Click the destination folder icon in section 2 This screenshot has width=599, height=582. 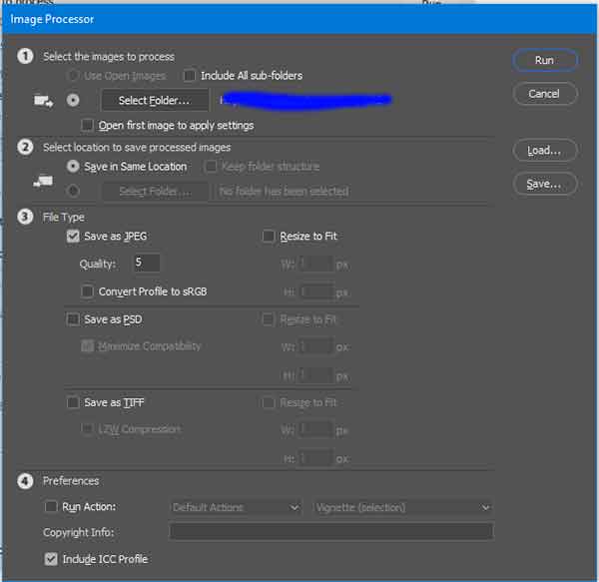pyautogui.click(x=43, y=181)
